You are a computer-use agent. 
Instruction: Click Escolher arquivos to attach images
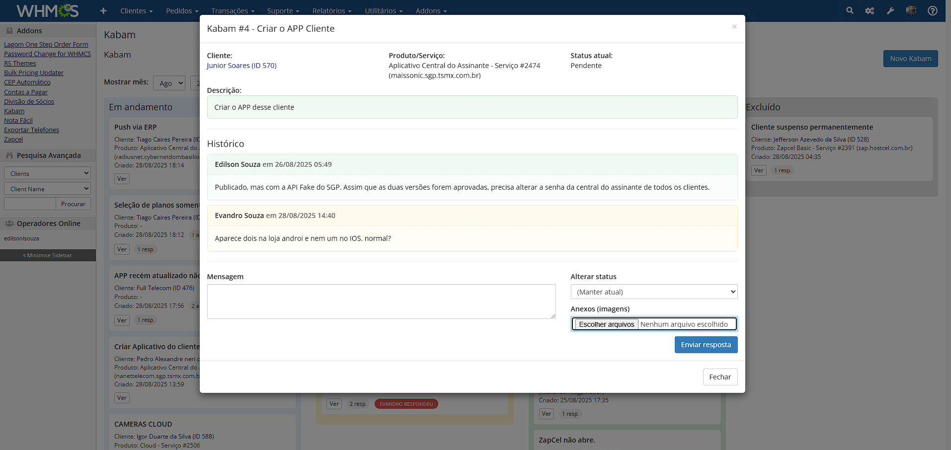click(607, 324)
